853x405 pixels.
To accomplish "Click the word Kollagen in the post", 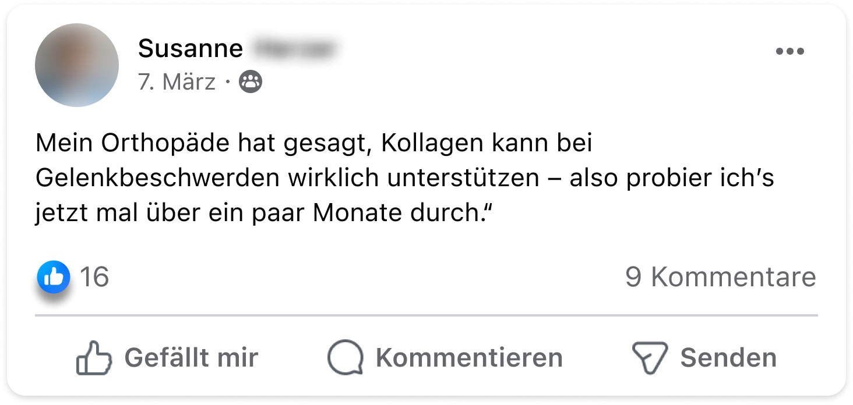I will pos(432,143).
